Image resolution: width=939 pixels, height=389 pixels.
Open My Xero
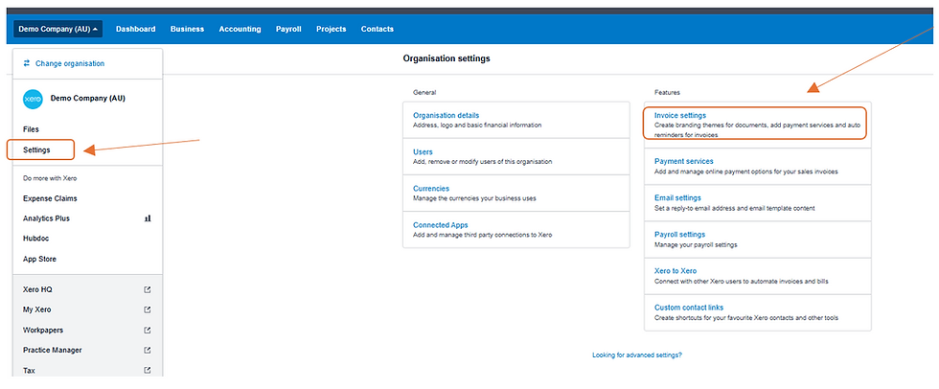pyautogui.click(x=36, y=309)
